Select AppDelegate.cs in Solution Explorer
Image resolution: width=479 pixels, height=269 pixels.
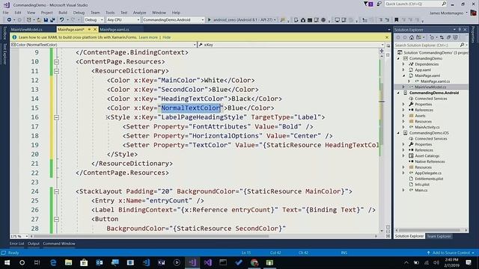(x=428, y=173)
